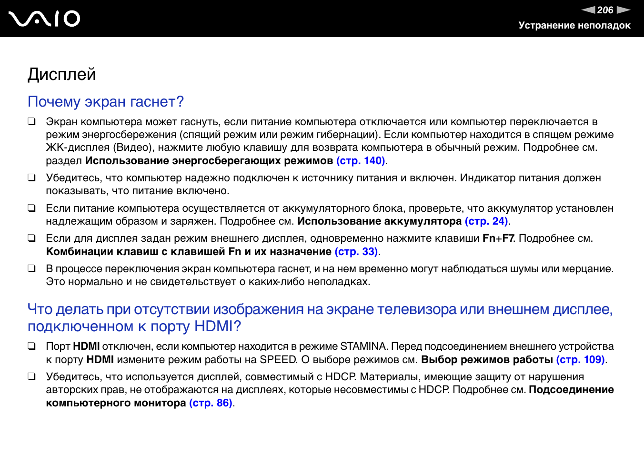
Task: Click bullet box before 'Порт HDMI отключен'
Action: (x=31, y=346)
